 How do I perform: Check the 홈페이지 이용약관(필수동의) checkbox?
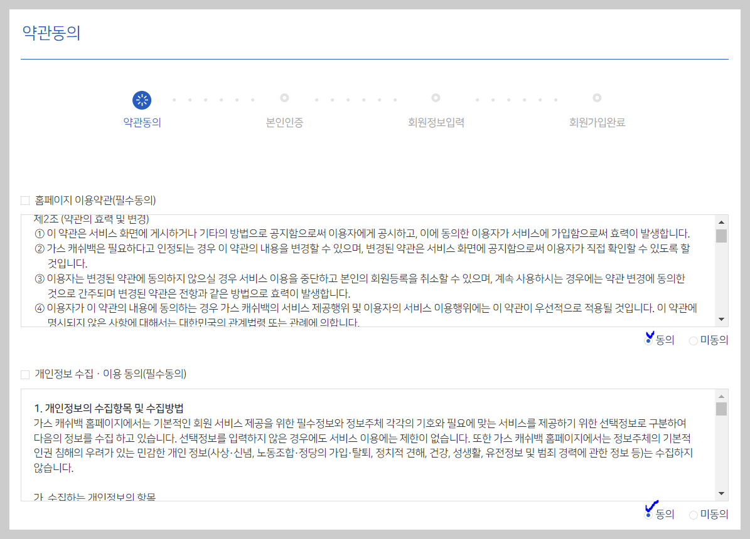[x=25, y=199]
